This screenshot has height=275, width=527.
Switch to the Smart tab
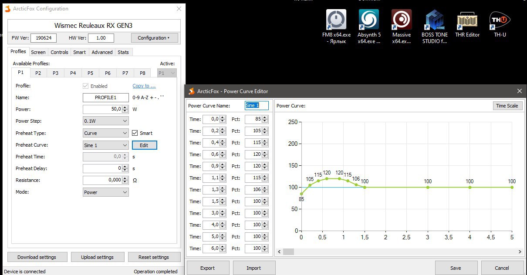click(x=80, y=52)
